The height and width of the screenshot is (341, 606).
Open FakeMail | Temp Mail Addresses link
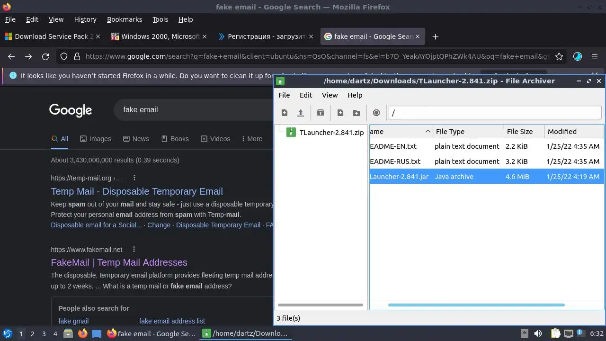(x=119, y=262)
